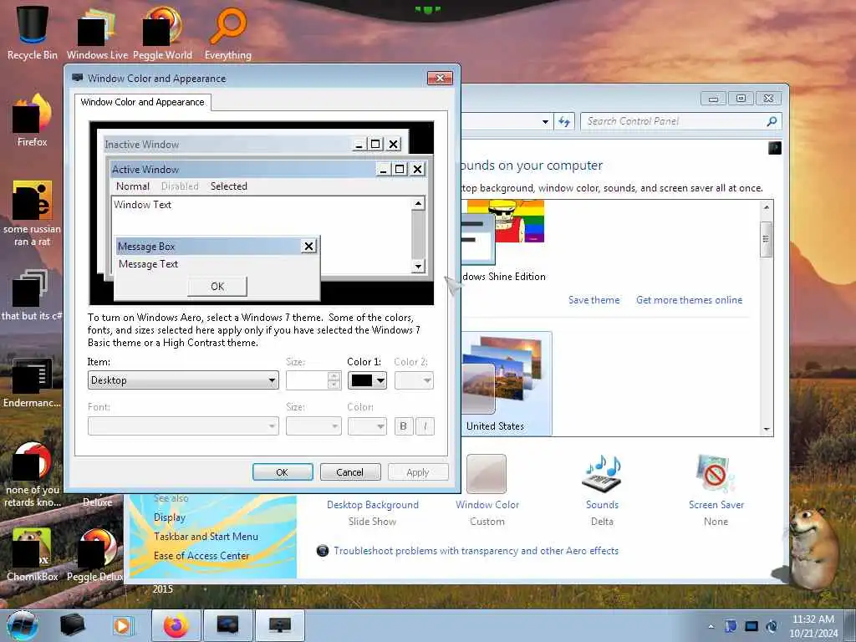
Task: Click the Firefox taskbar button
Action: (x=176, y=625)
